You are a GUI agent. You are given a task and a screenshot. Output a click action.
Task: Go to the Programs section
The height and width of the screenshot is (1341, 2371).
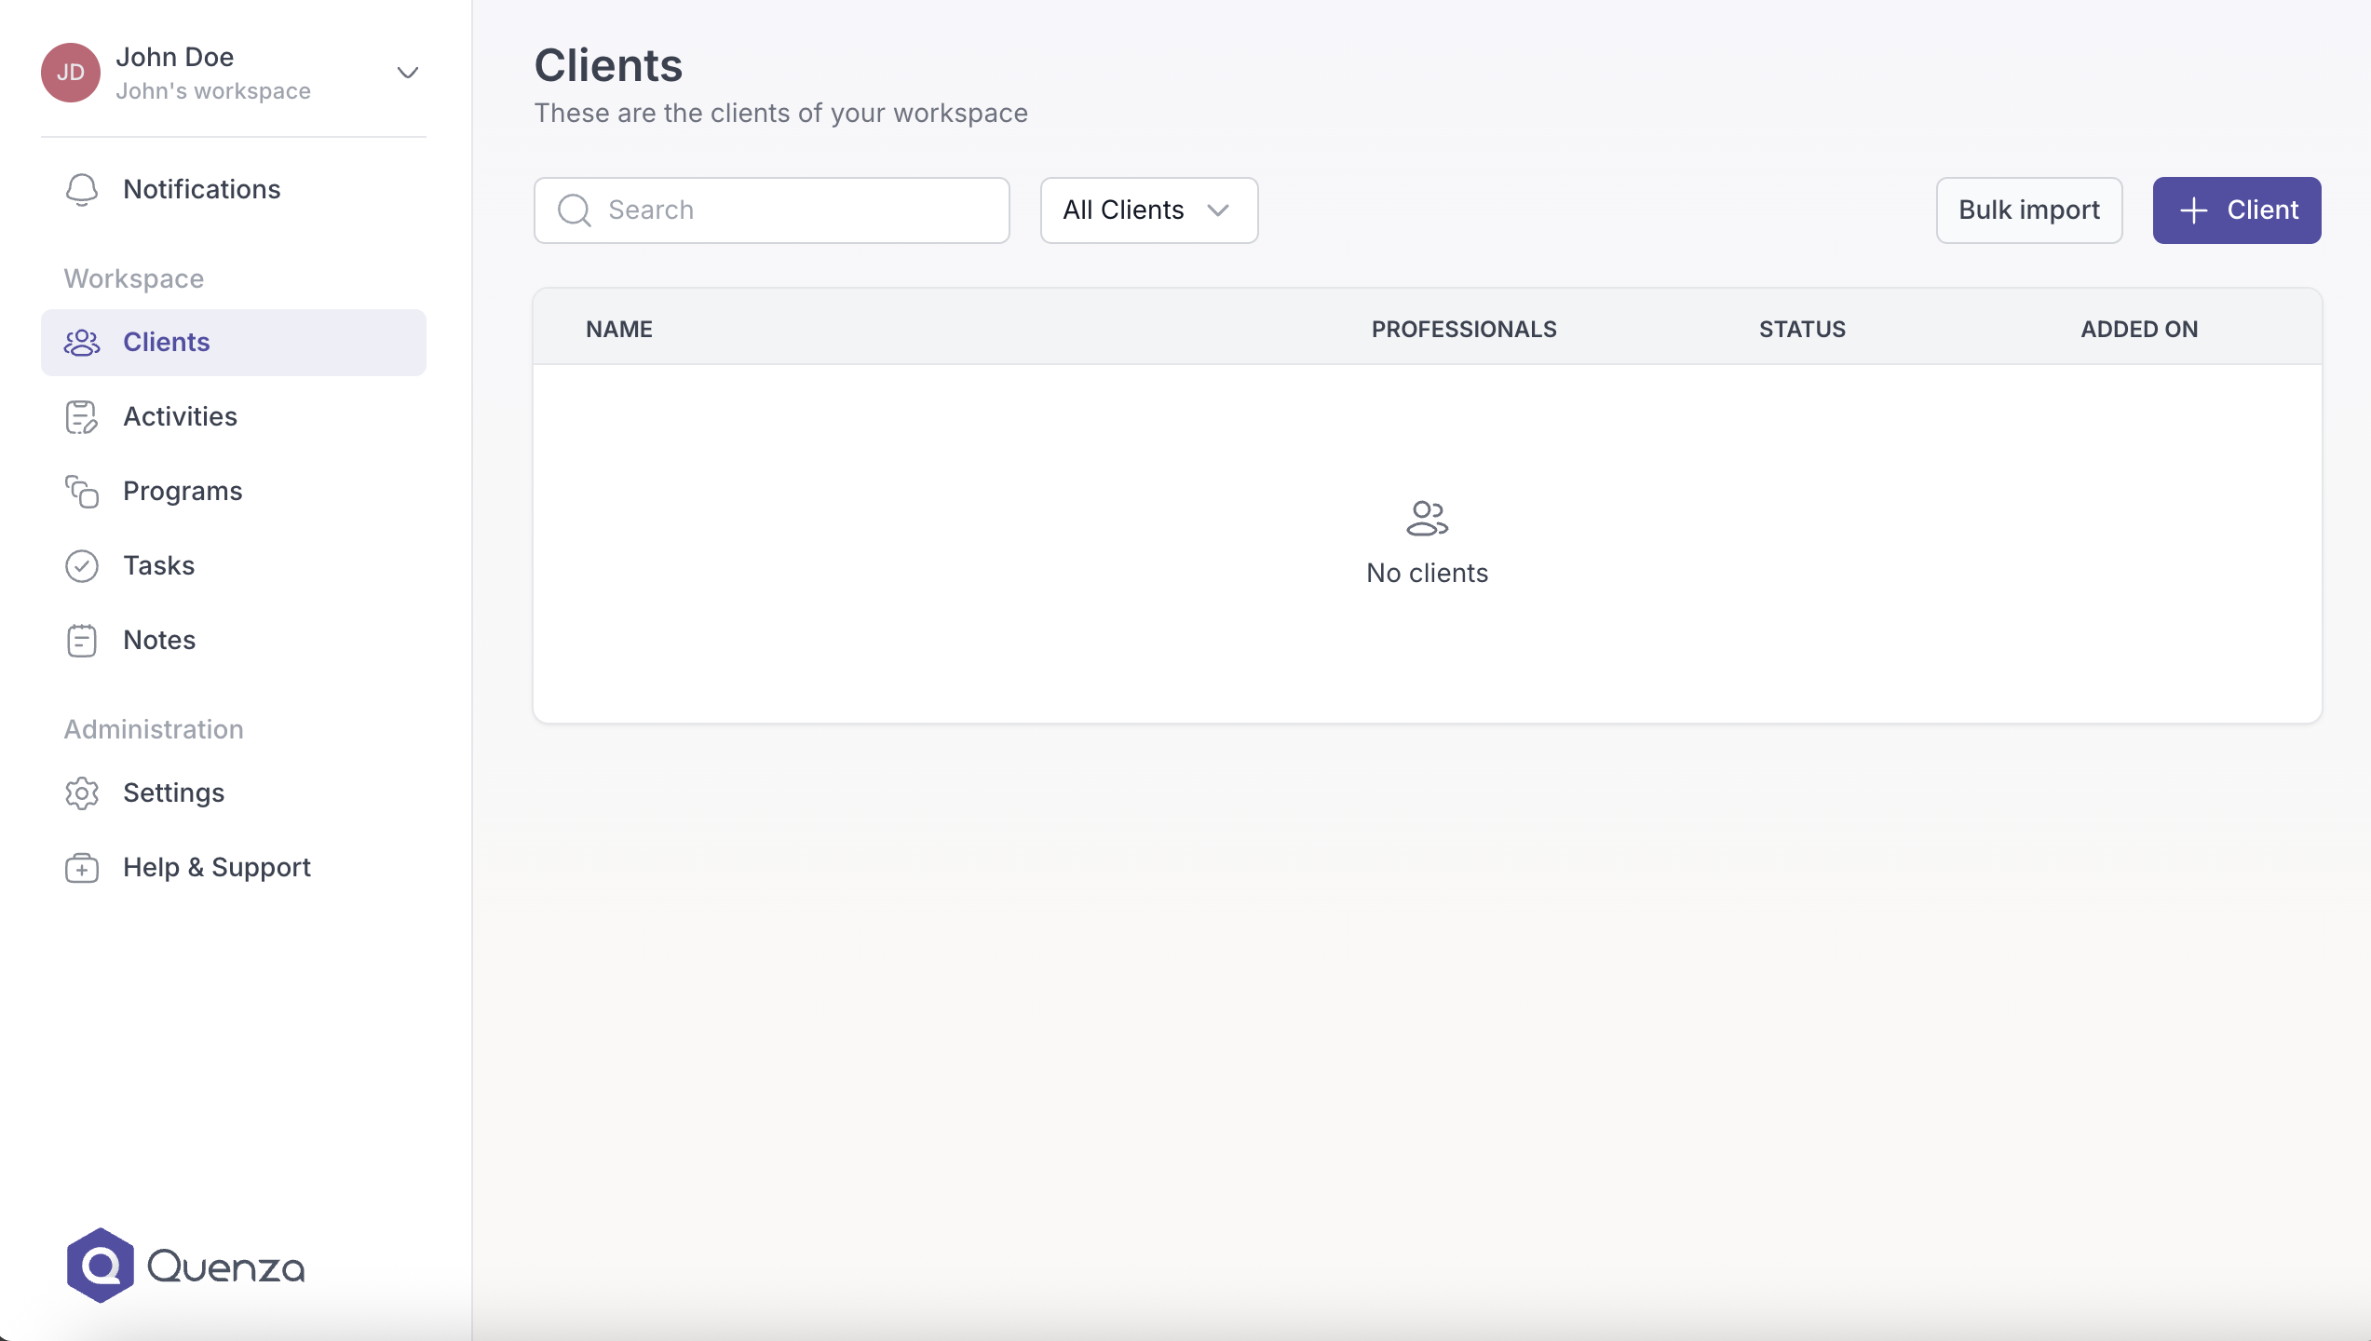point(183,492)
